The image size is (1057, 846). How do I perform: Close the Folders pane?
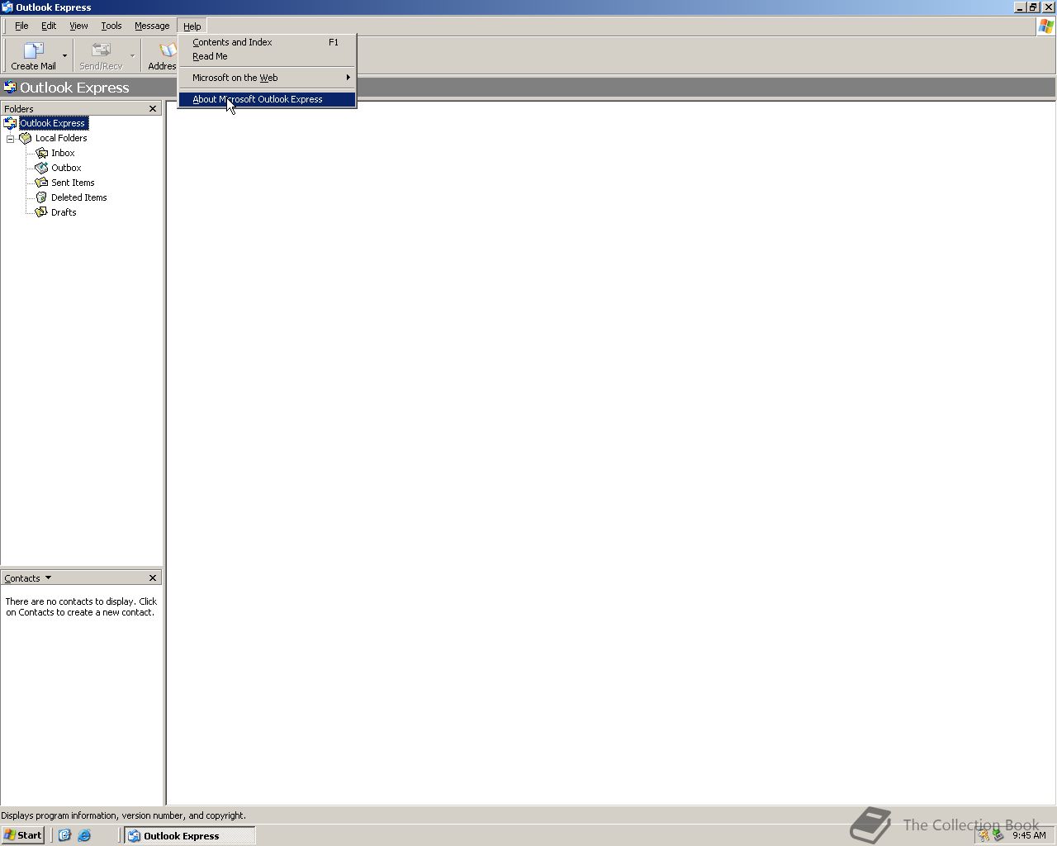(153, 108)
